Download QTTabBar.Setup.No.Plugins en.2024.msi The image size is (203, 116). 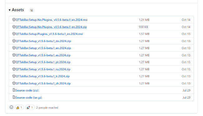coord(51,20)
